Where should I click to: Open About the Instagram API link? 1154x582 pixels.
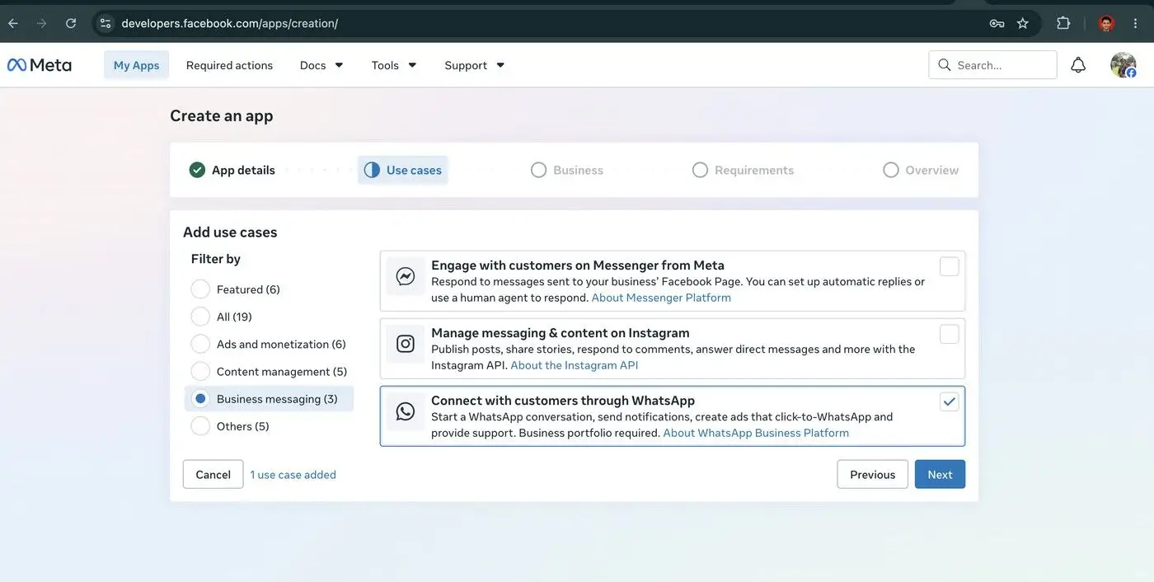click(x=575, y=365)
